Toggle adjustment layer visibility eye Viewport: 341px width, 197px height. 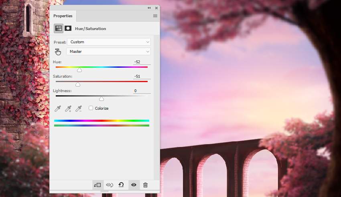pyautogui.click(x=134, y=185)
